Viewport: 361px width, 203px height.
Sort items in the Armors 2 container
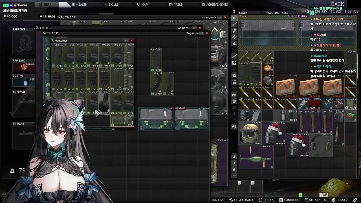(194, 28)
